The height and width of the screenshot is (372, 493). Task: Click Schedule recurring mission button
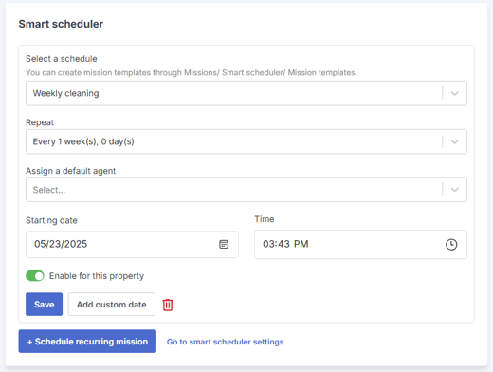coord(87,342)
